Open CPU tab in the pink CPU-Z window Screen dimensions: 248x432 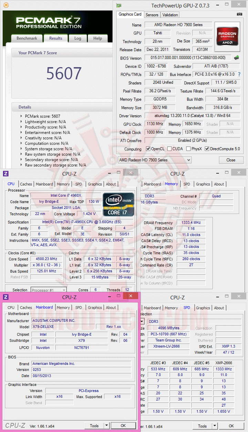tap(11, 308)
